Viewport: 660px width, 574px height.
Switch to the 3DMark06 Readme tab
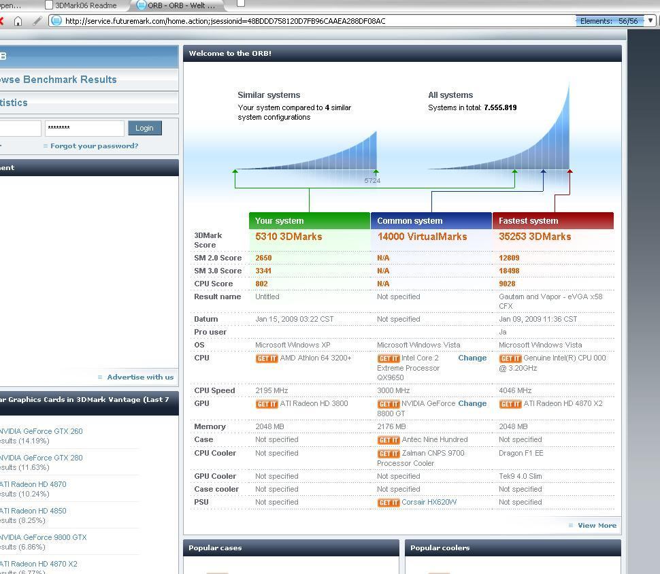pos(81,5)
